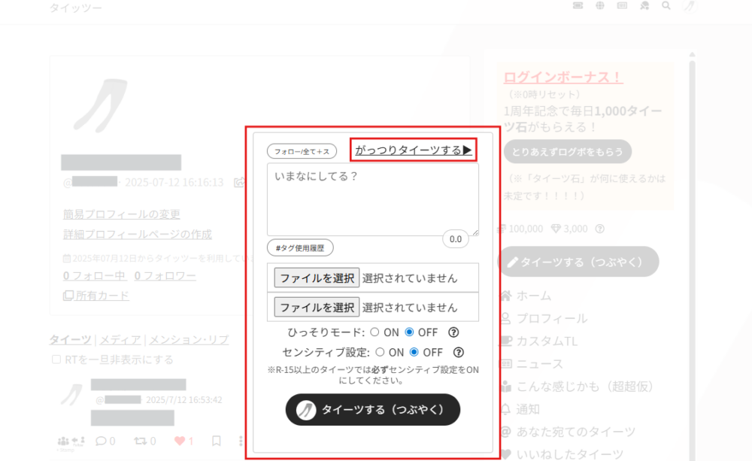Check RTを一旦非表示にする checkbox
Image resolution: width=752 pixels, height=461 pixels.
(56, 359)
